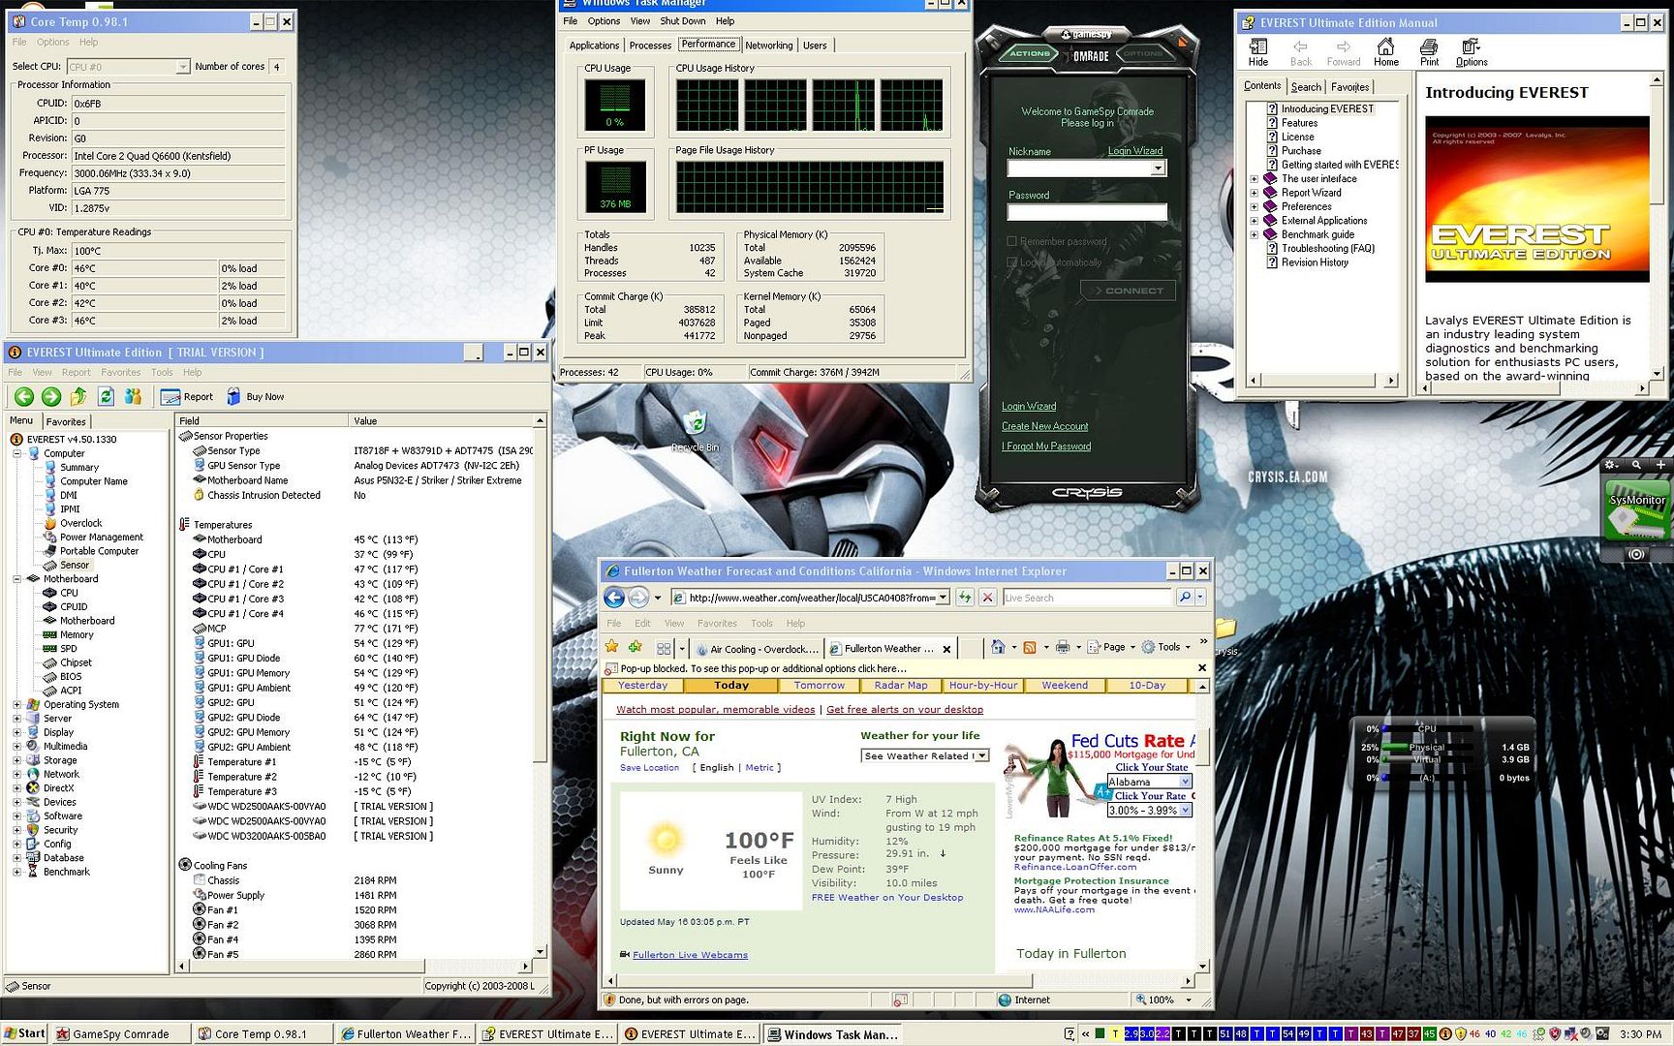Open See Weather Related dropdown

[982, 755]
